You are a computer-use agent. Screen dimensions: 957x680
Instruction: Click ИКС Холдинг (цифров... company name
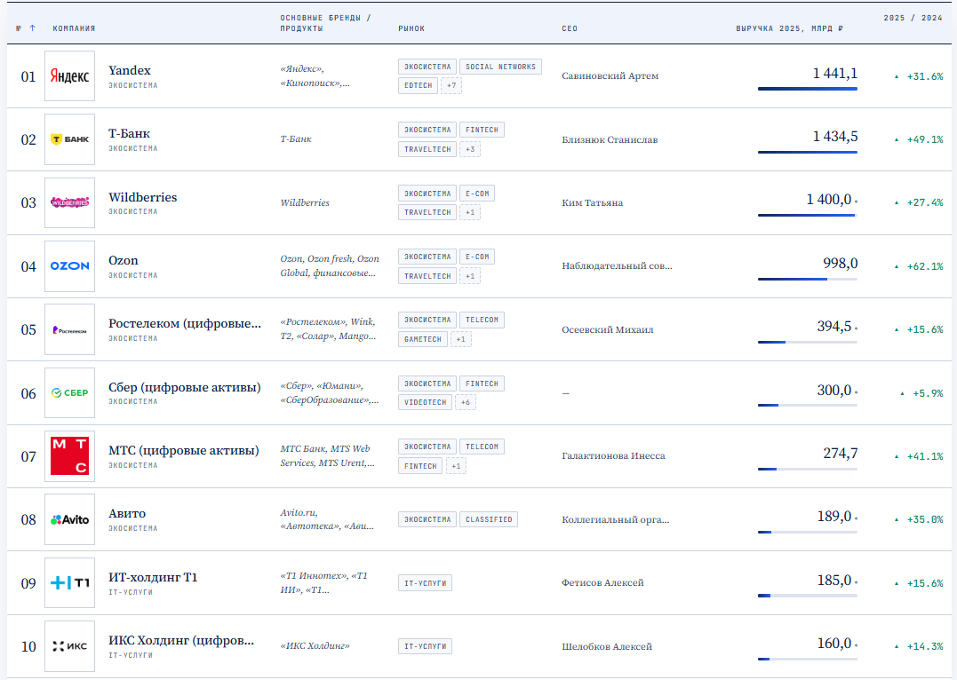[x=181, y=640]
